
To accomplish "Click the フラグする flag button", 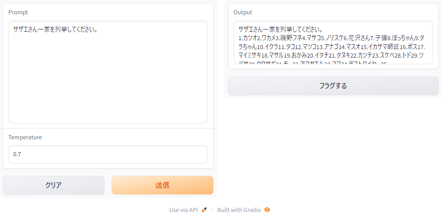I will coord(333,86).
